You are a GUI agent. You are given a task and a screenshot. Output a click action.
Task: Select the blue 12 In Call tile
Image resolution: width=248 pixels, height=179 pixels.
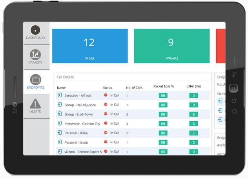(90, 46)
